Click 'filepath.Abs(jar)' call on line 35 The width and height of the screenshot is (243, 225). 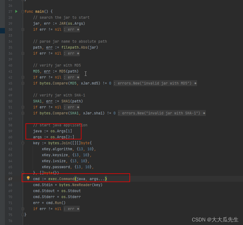click(x=80, y=48)
